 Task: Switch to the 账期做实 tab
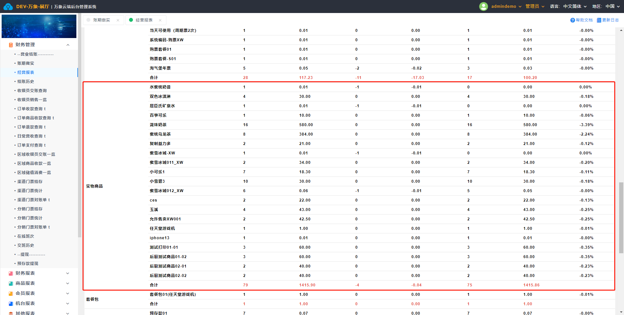[102, 20]
